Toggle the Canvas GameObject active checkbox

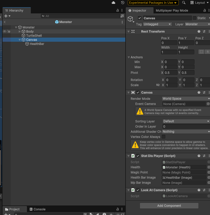(140, 18)
